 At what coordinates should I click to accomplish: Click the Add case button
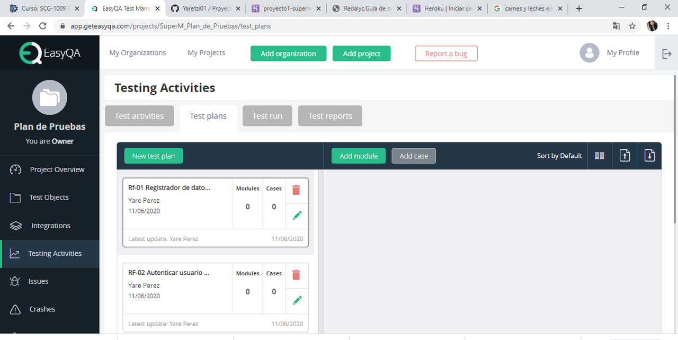pyautogui.click(x=414, y=156)
